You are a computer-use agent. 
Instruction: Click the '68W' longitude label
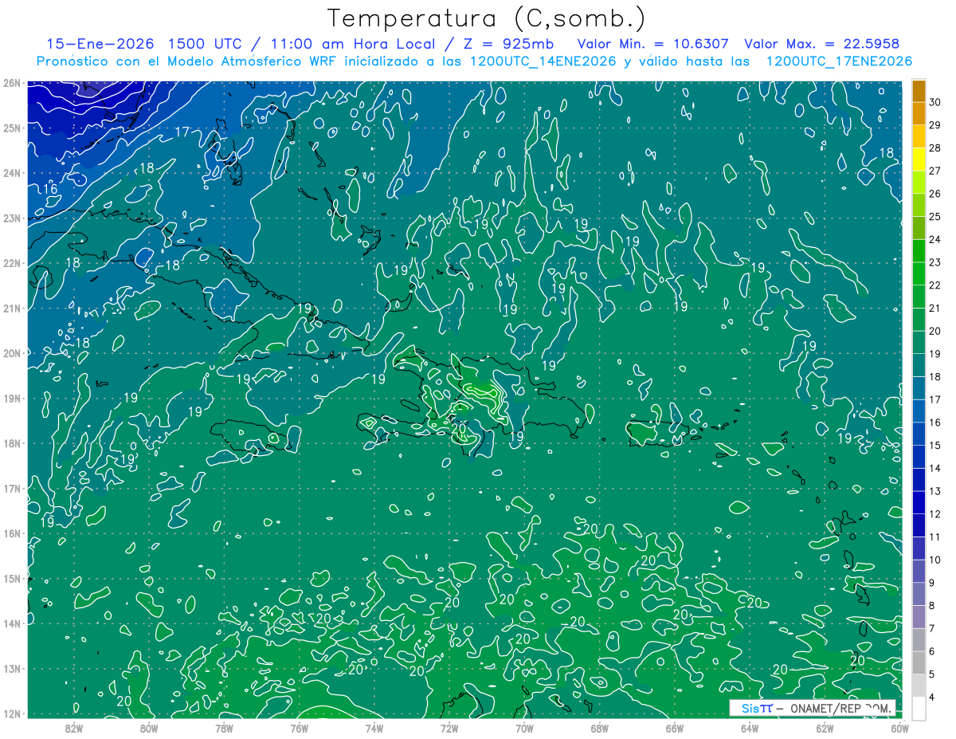pyautogui.click(x=600, y=728)
